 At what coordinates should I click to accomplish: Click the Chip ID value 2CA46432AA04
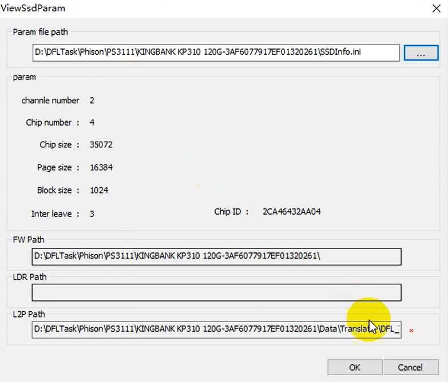click(x=291, y=212)
